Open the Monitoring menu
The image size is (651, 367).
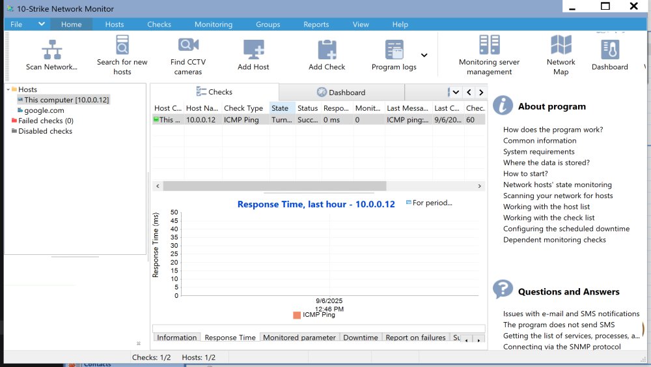point(213,24)
